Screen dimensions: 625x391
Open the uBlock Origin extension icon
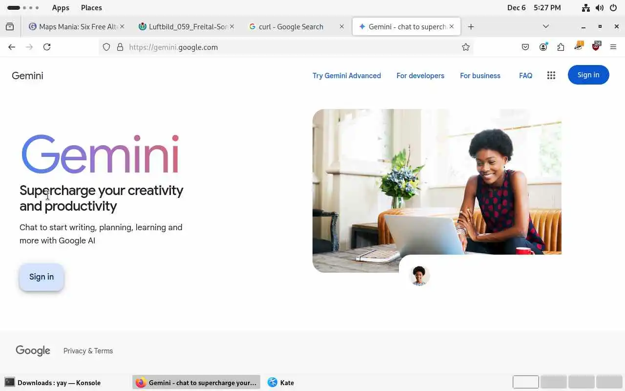pyautogui.click(x=596, y=46)
